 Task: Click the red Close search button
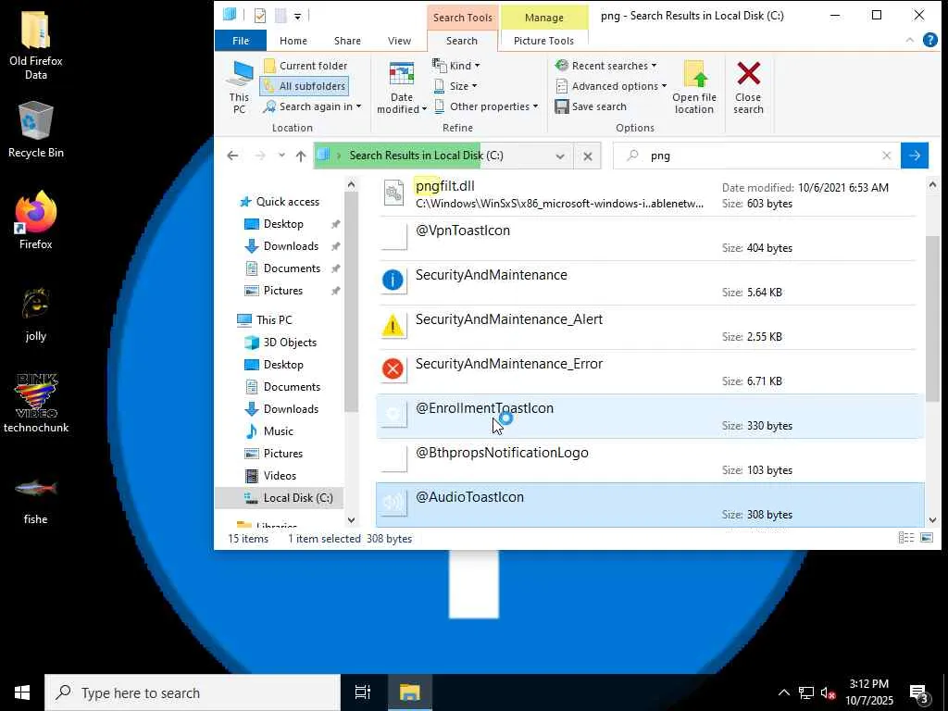pyautogui.click(x=748, y=87)
